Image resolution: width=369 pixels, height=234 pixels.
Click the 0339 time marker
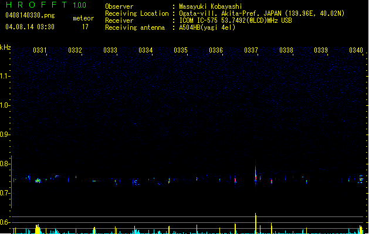pos(321,50)
